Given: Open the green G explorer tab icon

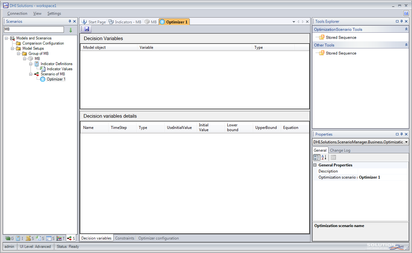Looking at the screenshot, I should click(8, 238).
